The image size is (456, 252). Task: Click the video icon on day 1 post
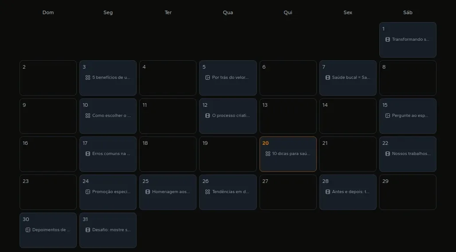387,39
